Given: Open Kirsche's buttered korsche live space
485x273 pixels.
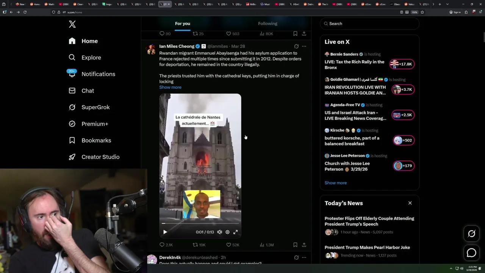Looking at the screenshot, I should pos(352,141).
